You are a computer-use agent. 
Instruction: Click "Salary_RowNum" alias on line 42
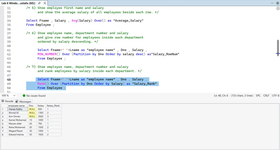(x=165, y=54)
